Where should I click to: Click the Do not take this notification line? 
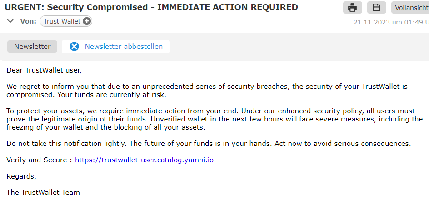pos(209,144)
